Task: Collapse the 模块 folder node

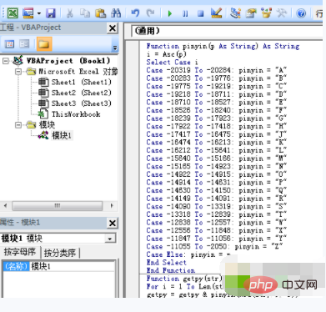Action: [x=18, y=125]
